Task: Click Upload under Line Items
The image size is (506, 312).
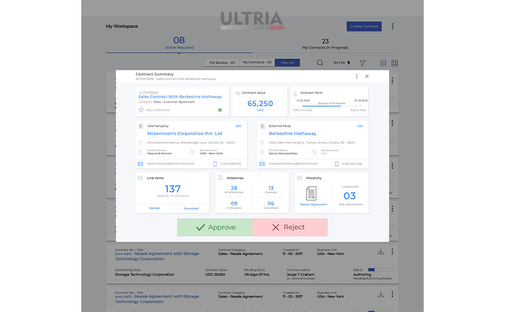Action: coord(154,208)
